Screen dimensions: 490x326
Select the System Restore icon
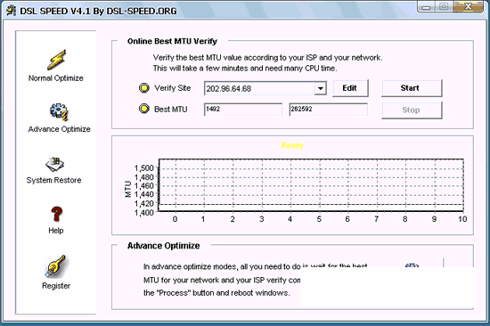click(54, 164)
